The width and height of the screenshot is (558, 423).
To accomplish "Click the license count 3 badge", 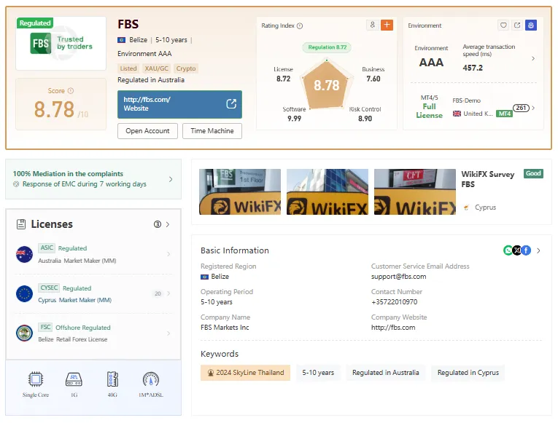I will pyautogui.click(x=158, y=224).
